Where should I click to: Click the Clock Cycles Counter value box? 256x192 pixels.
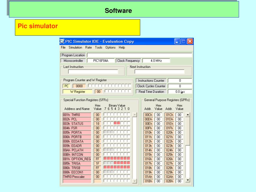180,86
